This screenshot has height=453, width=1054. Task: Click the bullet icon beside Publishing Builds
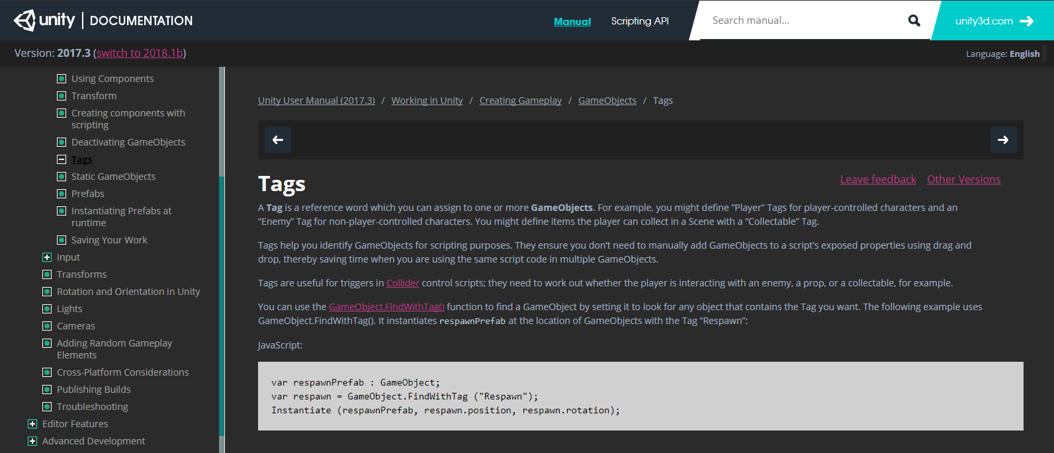pyautogui.click(x=47, y=390)
